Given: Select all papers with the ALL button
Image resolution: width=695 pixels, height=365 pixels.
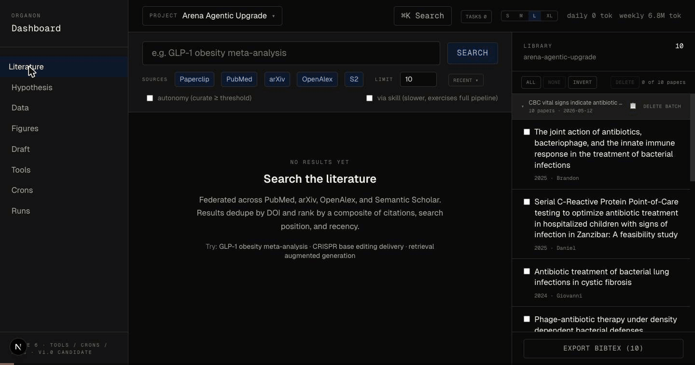Looking at the screenshot, I should point(531,82).
